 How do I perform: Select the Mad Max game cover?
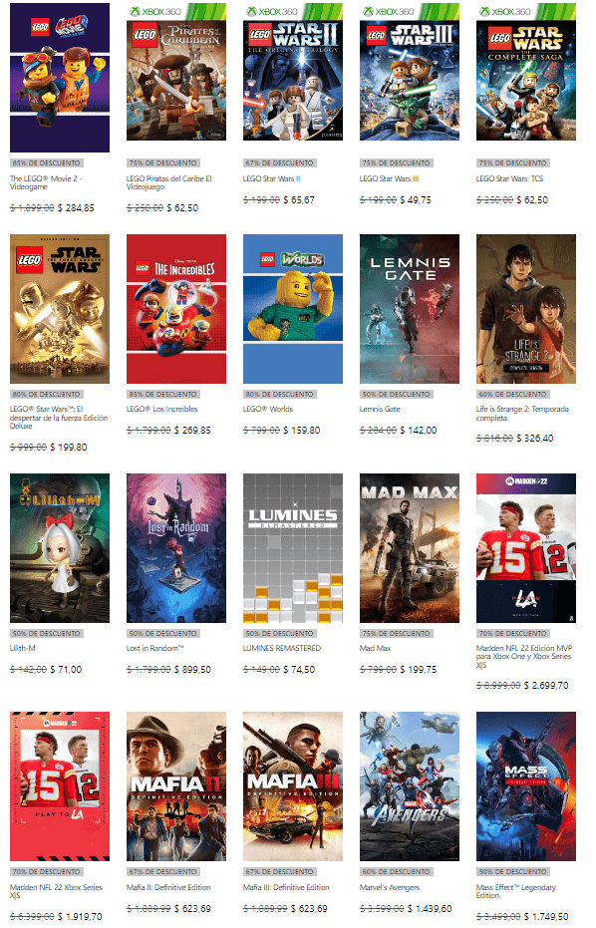click(x=409, y=548)
